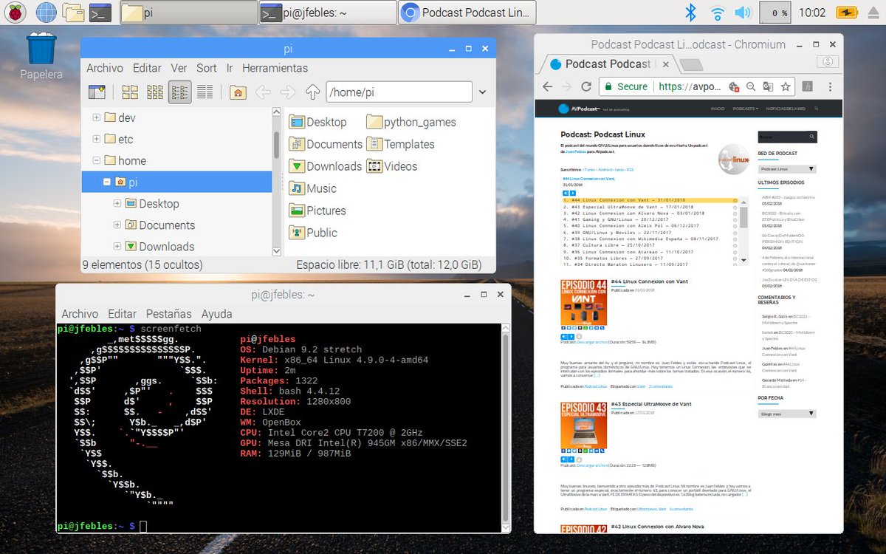Open the terminal Ayuda menu
886x554 pixels.
[x=217, y=314]
